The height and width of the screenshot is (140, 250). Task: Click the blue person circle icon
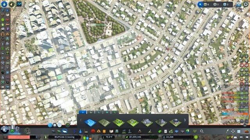(x=4, y=4)
